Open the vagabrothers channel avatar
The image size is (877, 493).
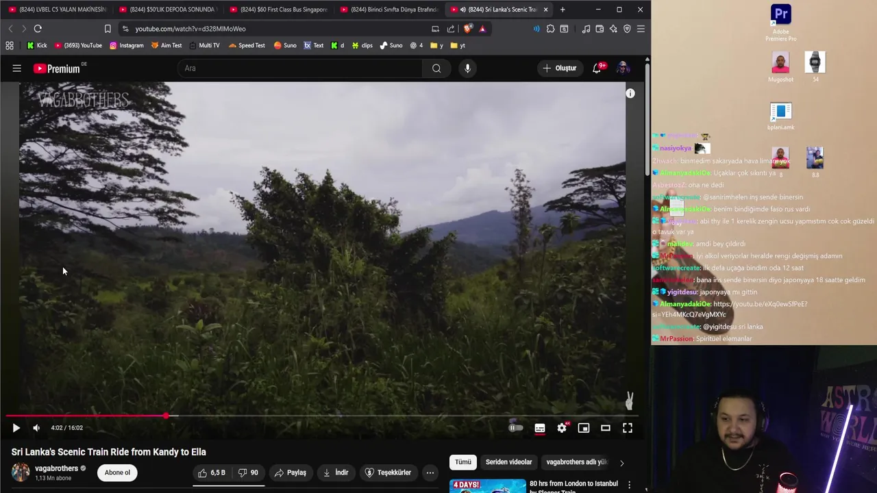tap(21, 472)
